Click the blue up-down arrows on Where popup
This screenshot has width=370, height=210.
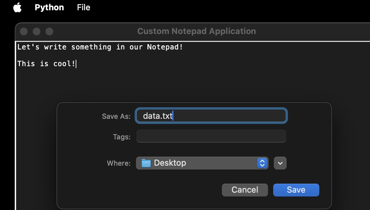click(262, 163)
